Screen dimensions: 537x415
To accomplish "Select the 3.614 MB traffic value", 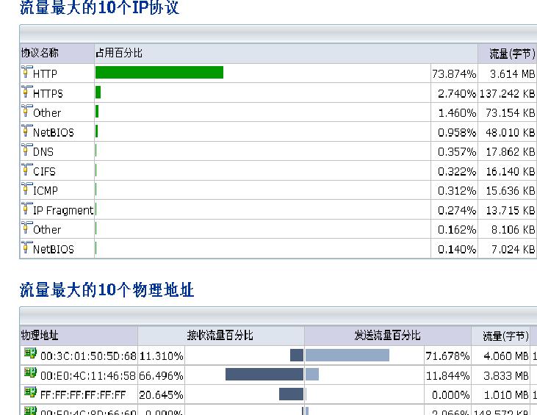I will (x=512, y=74).
